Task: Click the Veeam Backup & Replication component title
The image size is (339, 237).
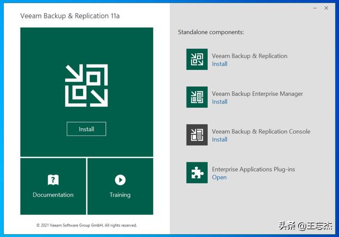Action: coord(249,56)
